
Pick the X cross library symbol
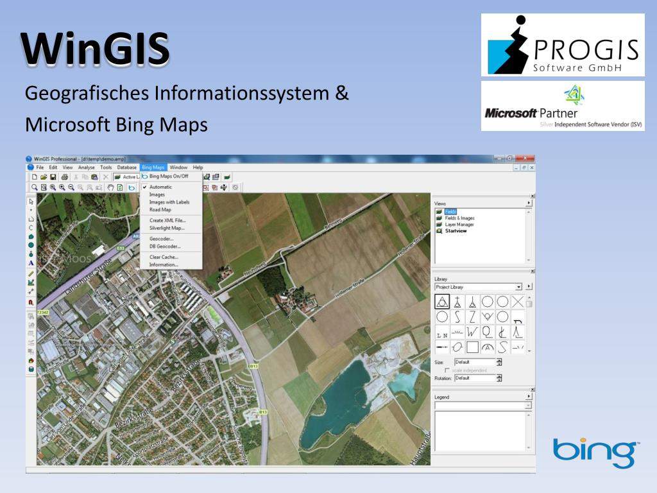coord(518,302)
